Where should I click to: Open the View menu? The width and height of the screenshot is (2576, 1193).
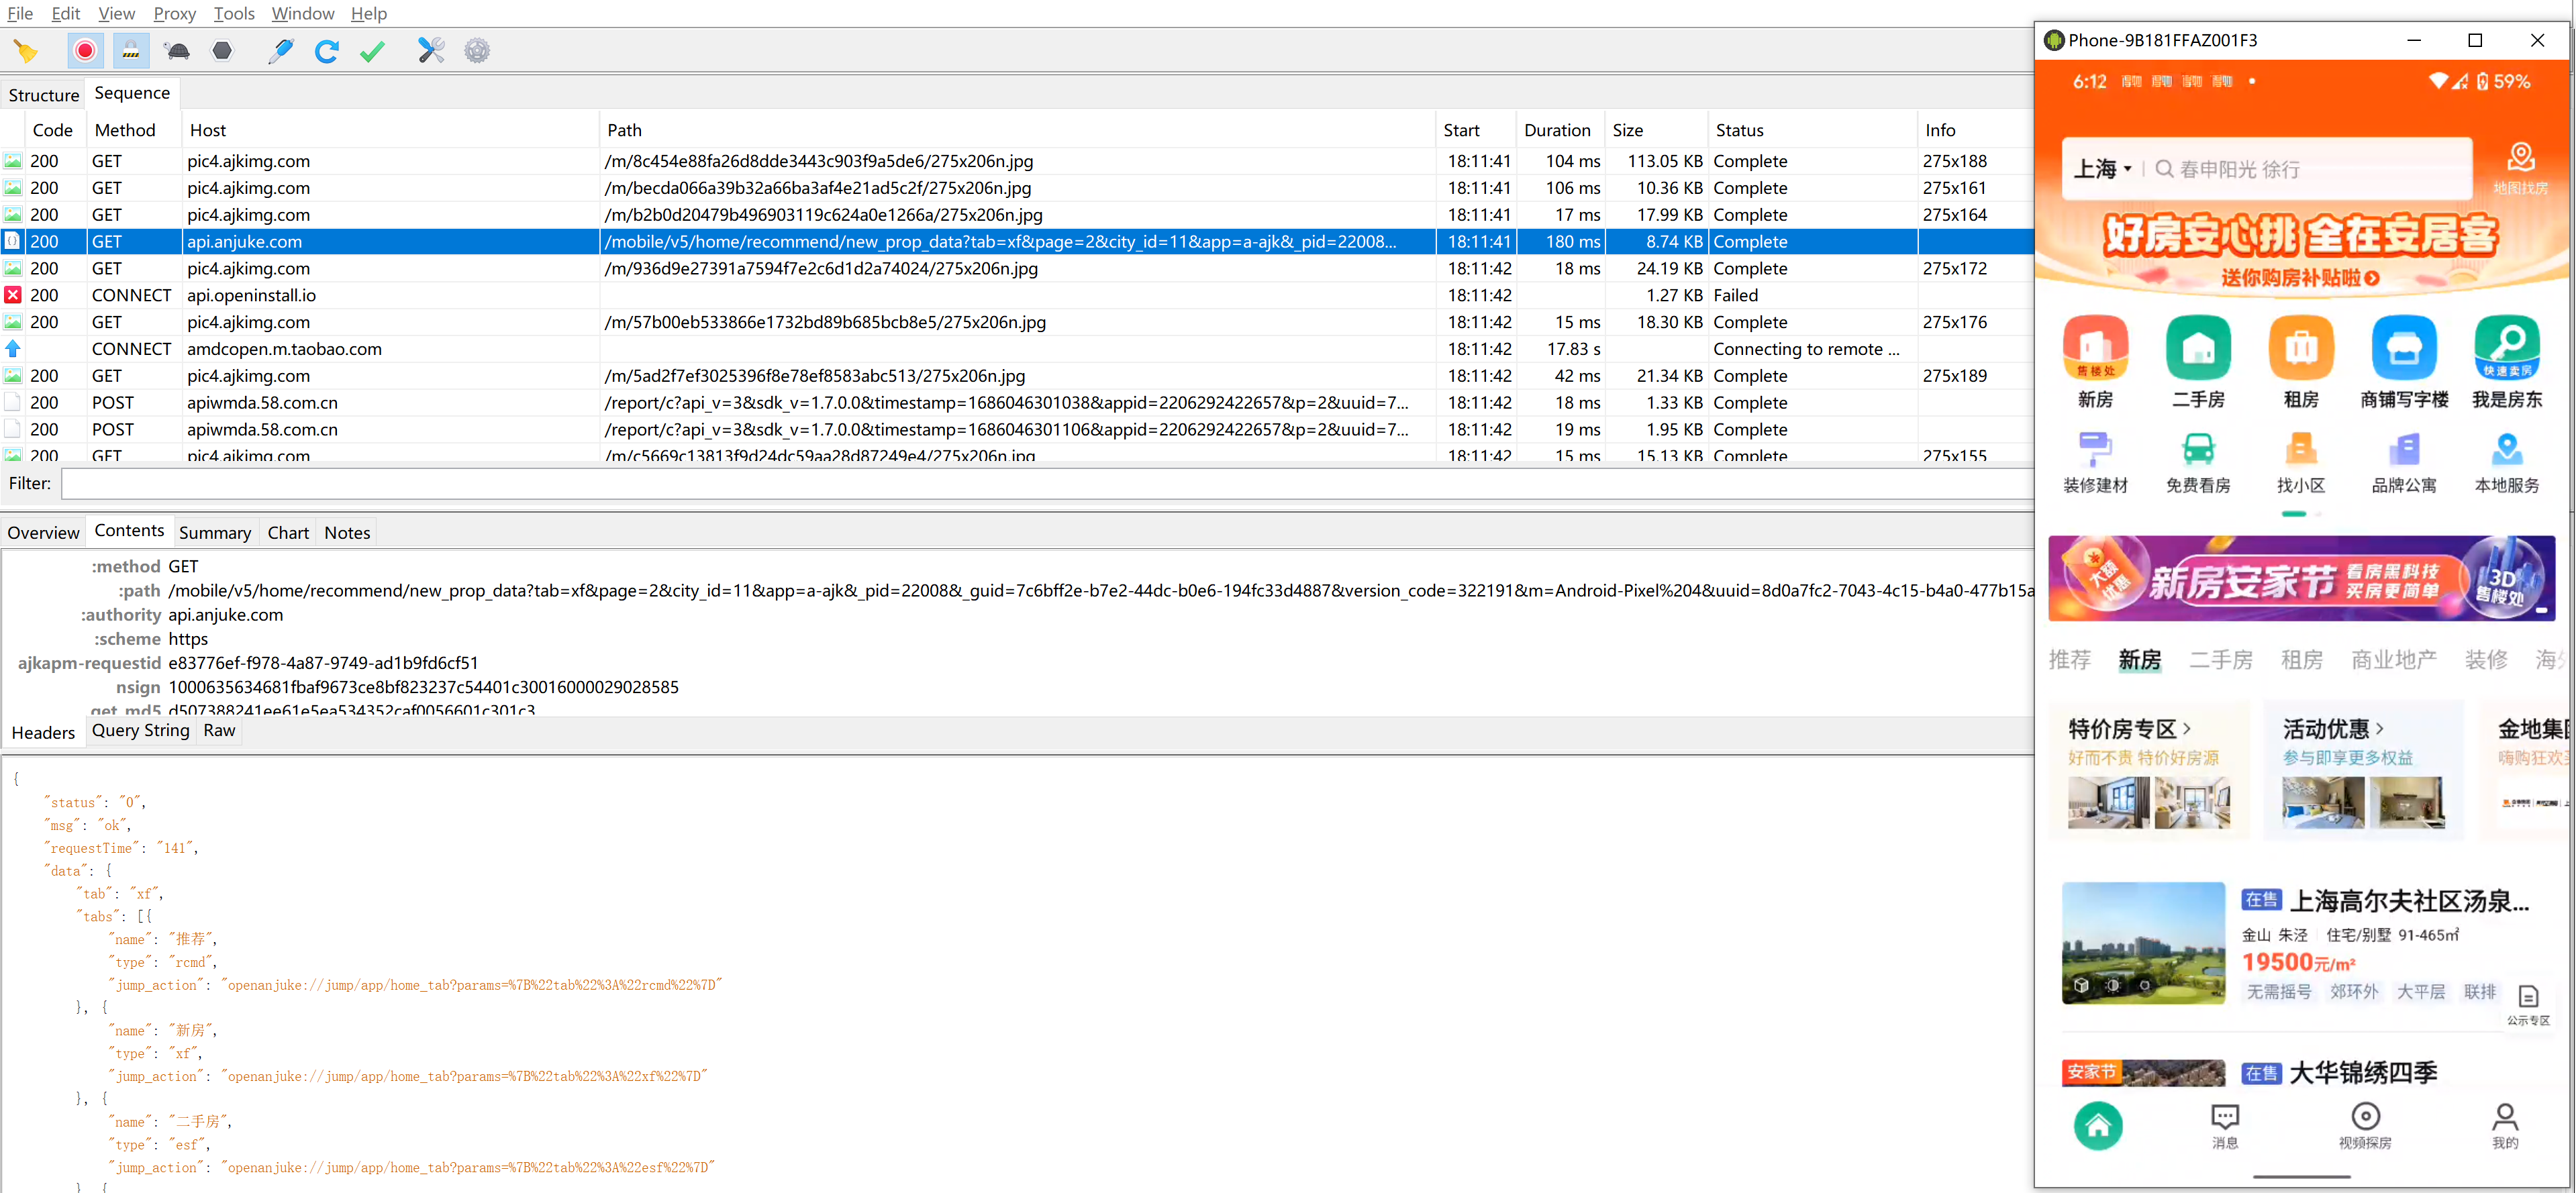tap(116, 13)
